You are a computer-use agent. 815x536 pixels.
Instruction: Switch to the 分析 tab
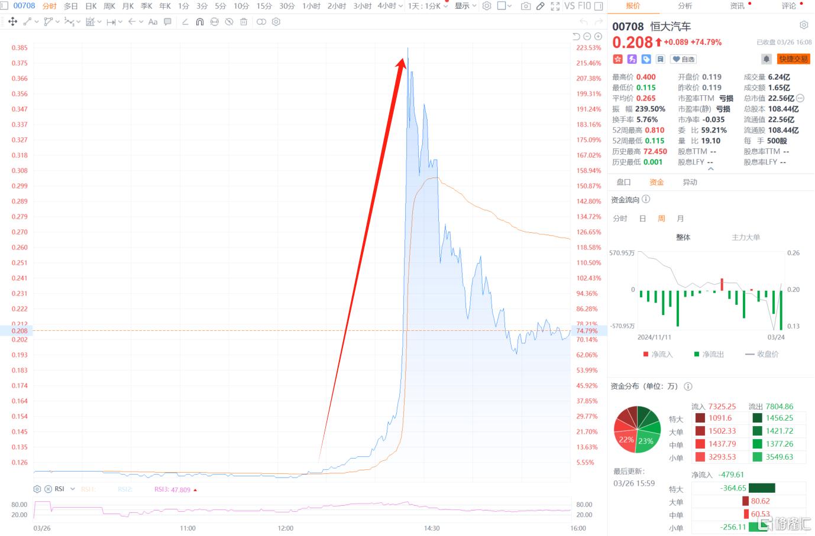tap(685, 6)
